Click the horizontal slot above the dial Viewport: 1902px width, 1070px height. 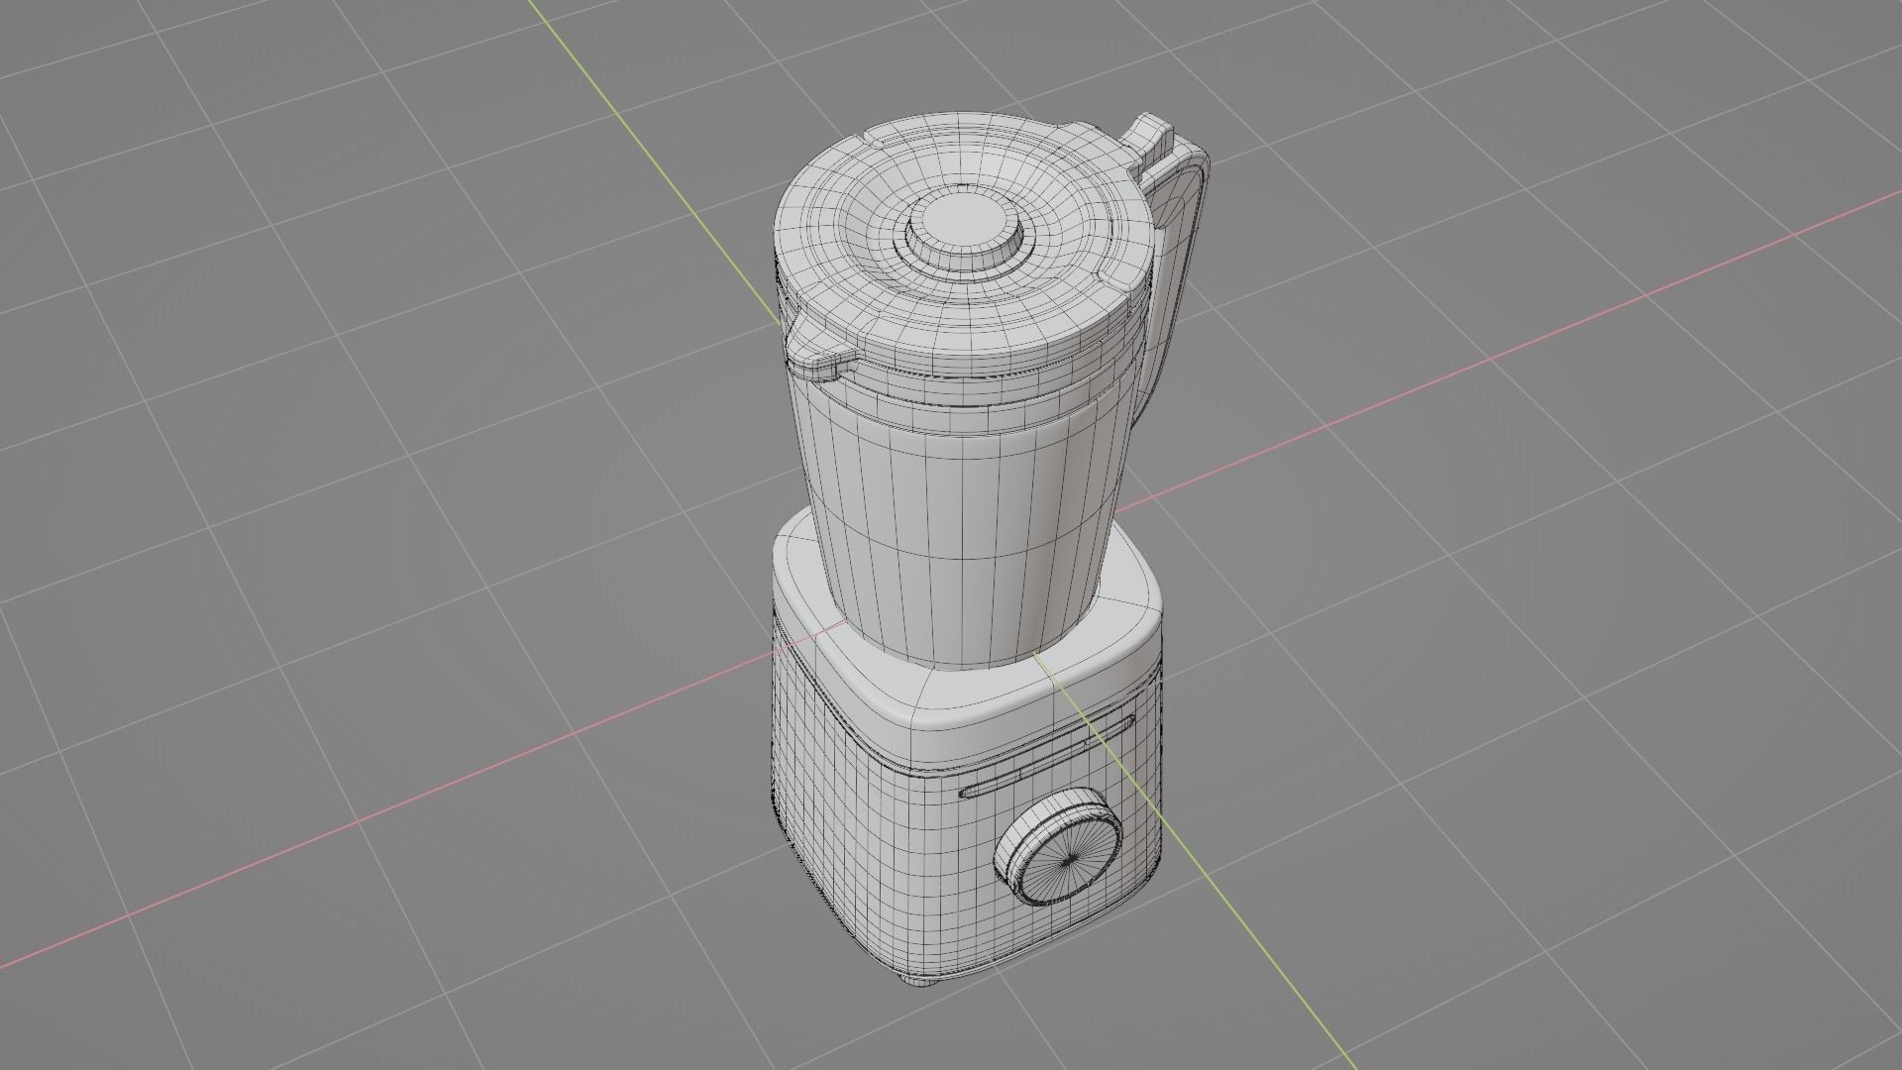click(x=1048, y=757)
